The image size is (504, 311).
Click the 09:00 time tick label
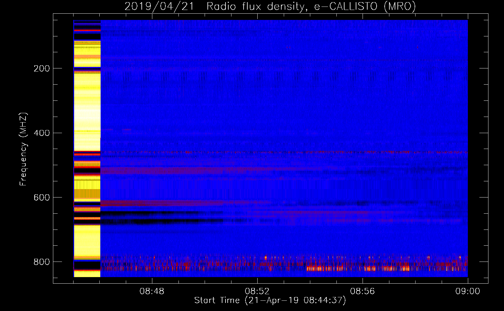pyautogui.click(x=468, y=291)
